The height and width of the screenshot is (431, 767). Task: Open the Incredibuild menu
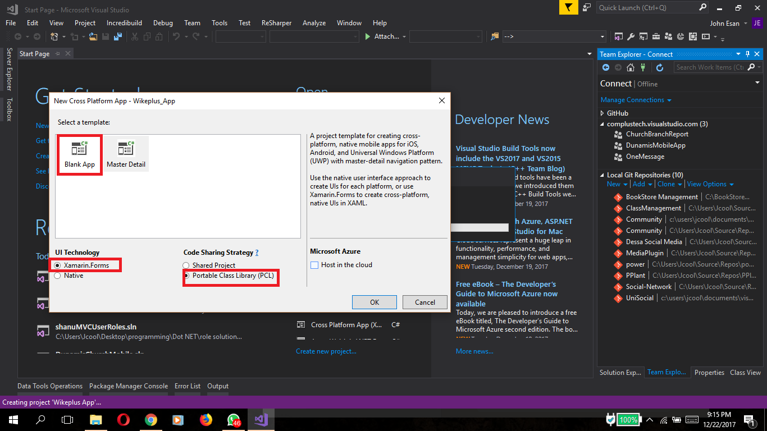124,23
